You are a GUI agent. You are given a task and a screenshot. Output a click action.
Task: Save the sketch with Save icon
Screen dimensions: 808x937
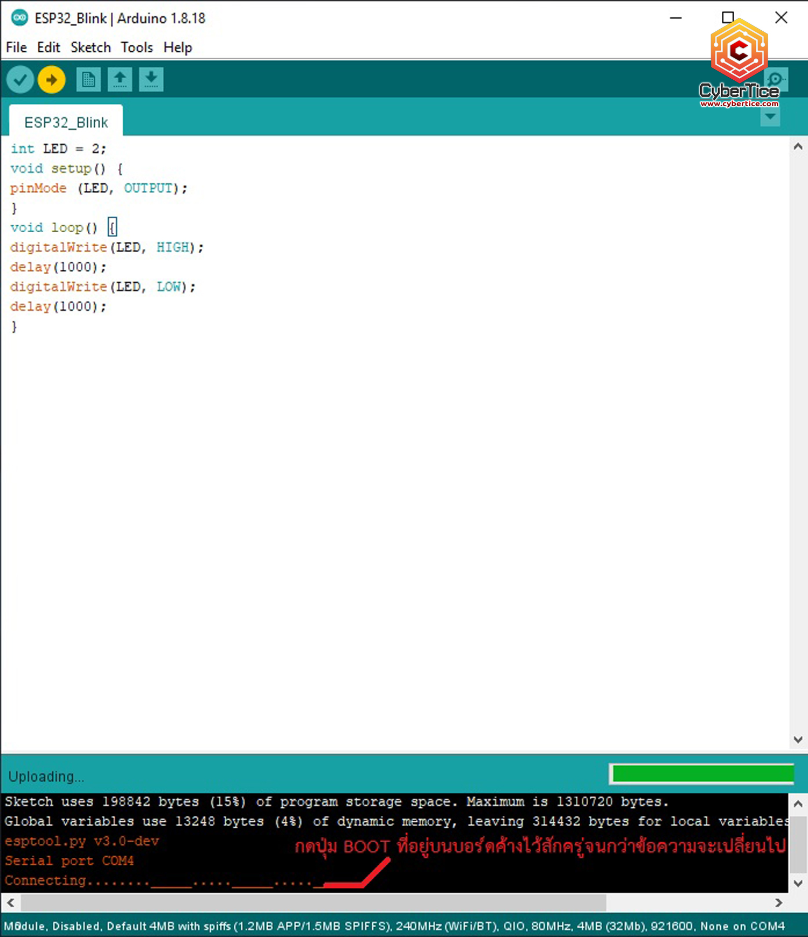coord(151,80)
